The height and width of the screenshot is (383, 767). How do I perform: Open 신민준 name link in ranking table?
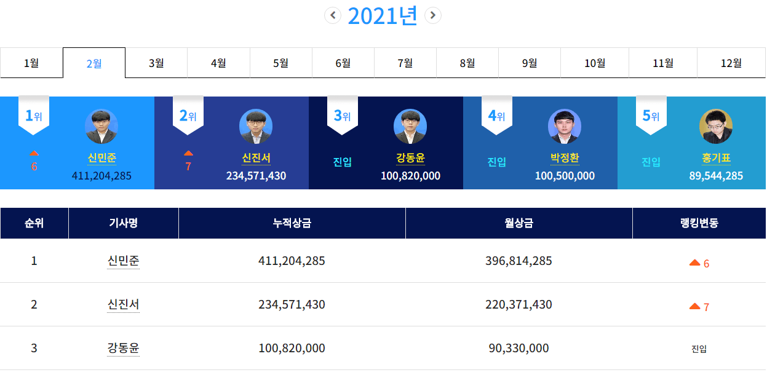point(123,261)
